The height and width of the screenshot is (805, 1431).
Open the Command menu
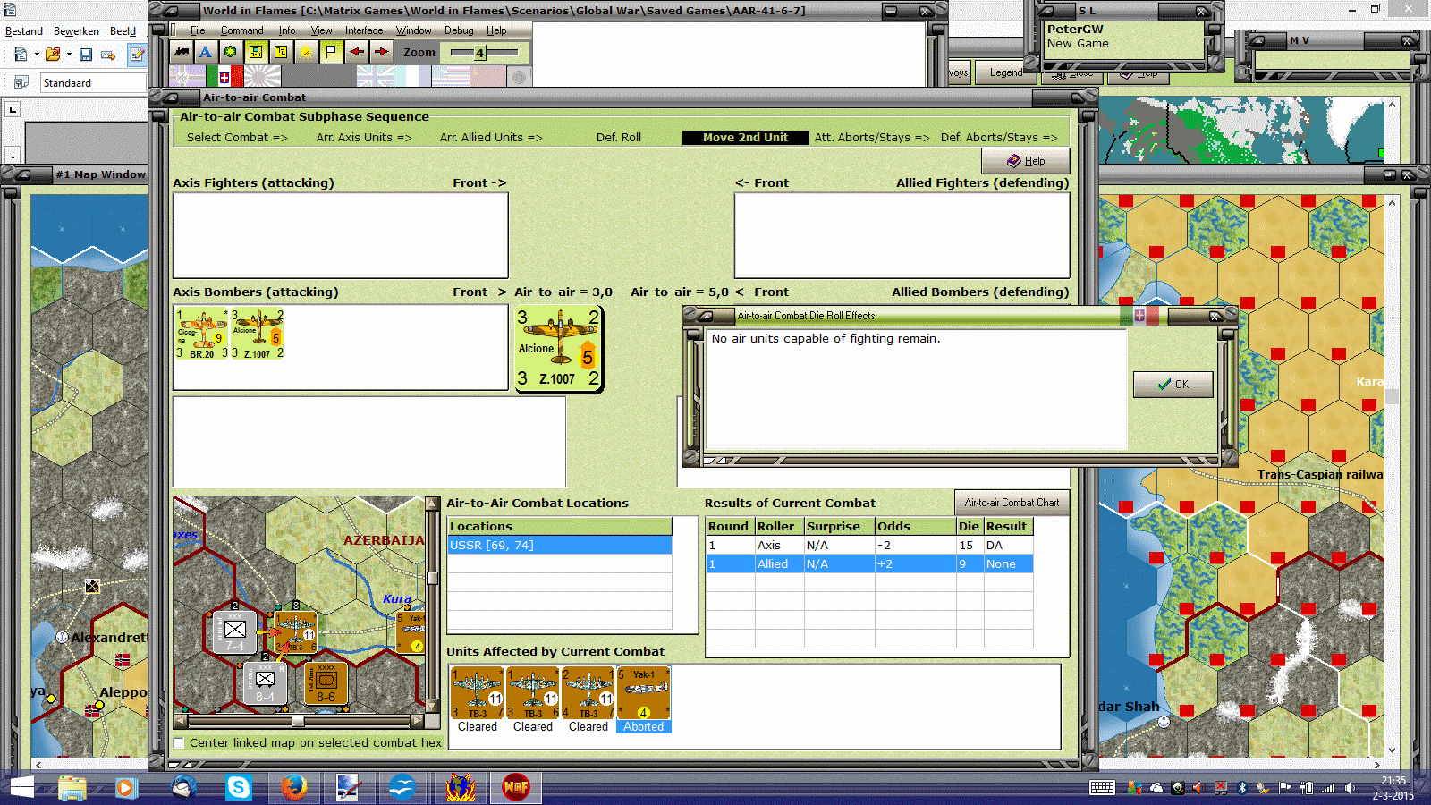tap(241, 30)
